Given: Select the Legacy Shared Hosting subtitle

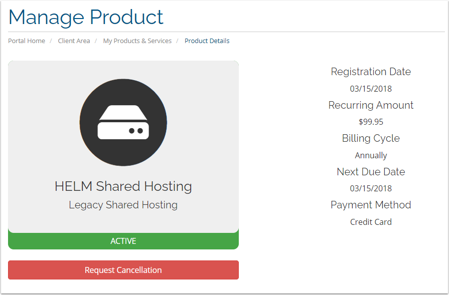Looking at the screenshot, I should click(x=123, y=205).
